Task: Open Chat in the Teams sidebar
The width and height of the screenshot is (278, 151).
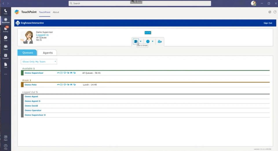Action: tap(6, 38)
